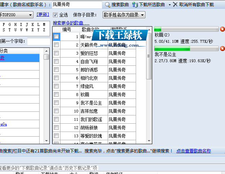Check the box for song 1 嗨!mr
Viewport: 225px width, 174px height.
(x=57, y=37)
